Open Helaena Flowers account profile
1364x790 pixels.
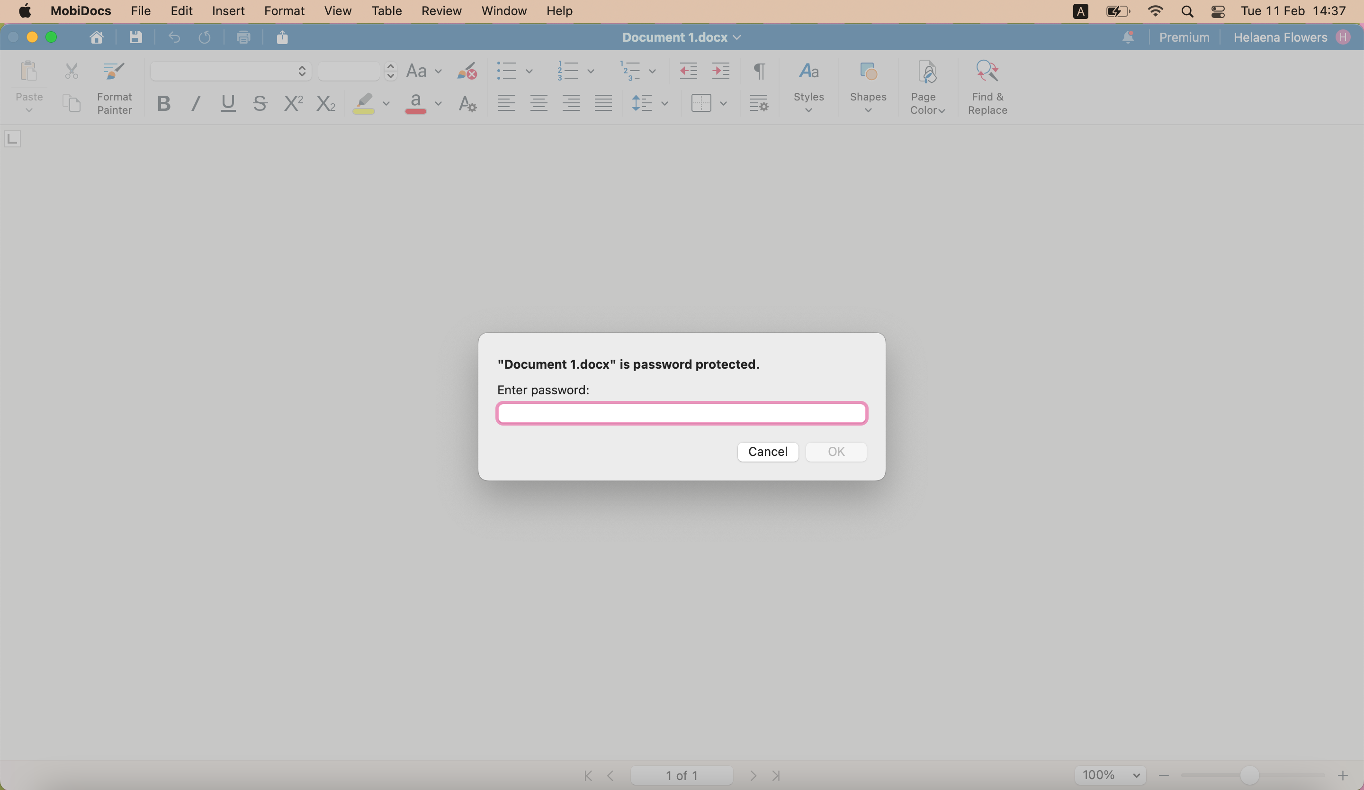(1292, 37)
